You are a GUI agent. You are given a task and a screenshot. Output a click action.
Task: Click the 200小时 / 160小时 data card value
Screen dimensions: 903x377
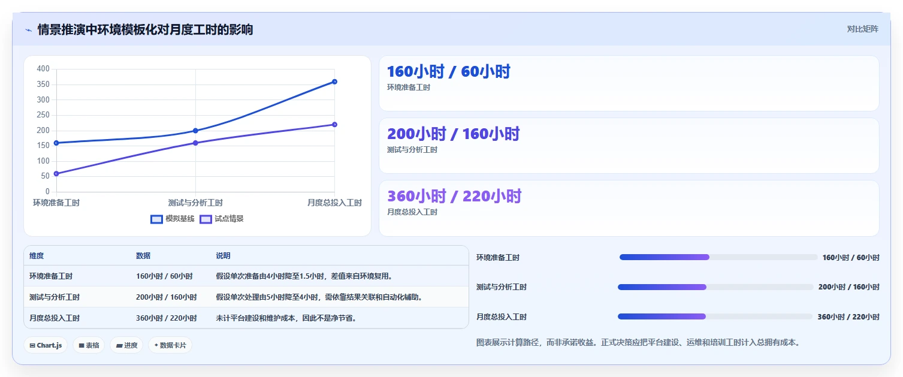coord(453,134)
